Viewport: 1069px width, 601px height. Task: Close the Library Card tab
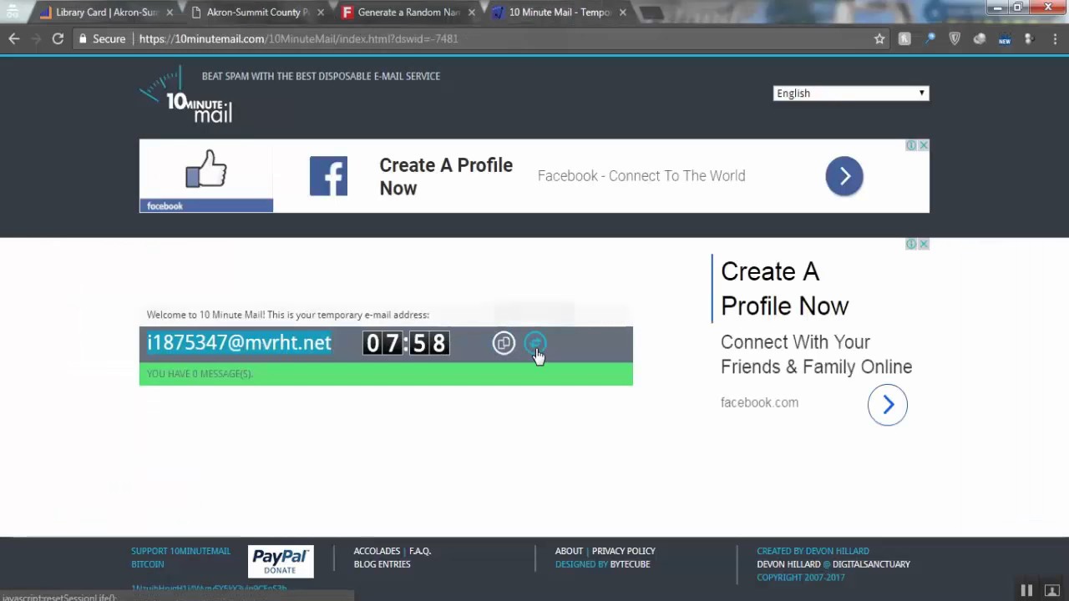pyautogui.click(x=170, y=13)
